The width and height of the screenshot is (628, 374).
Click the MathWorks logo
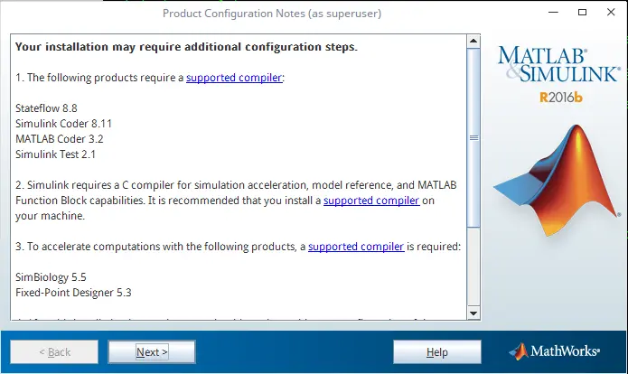[554, 351]
